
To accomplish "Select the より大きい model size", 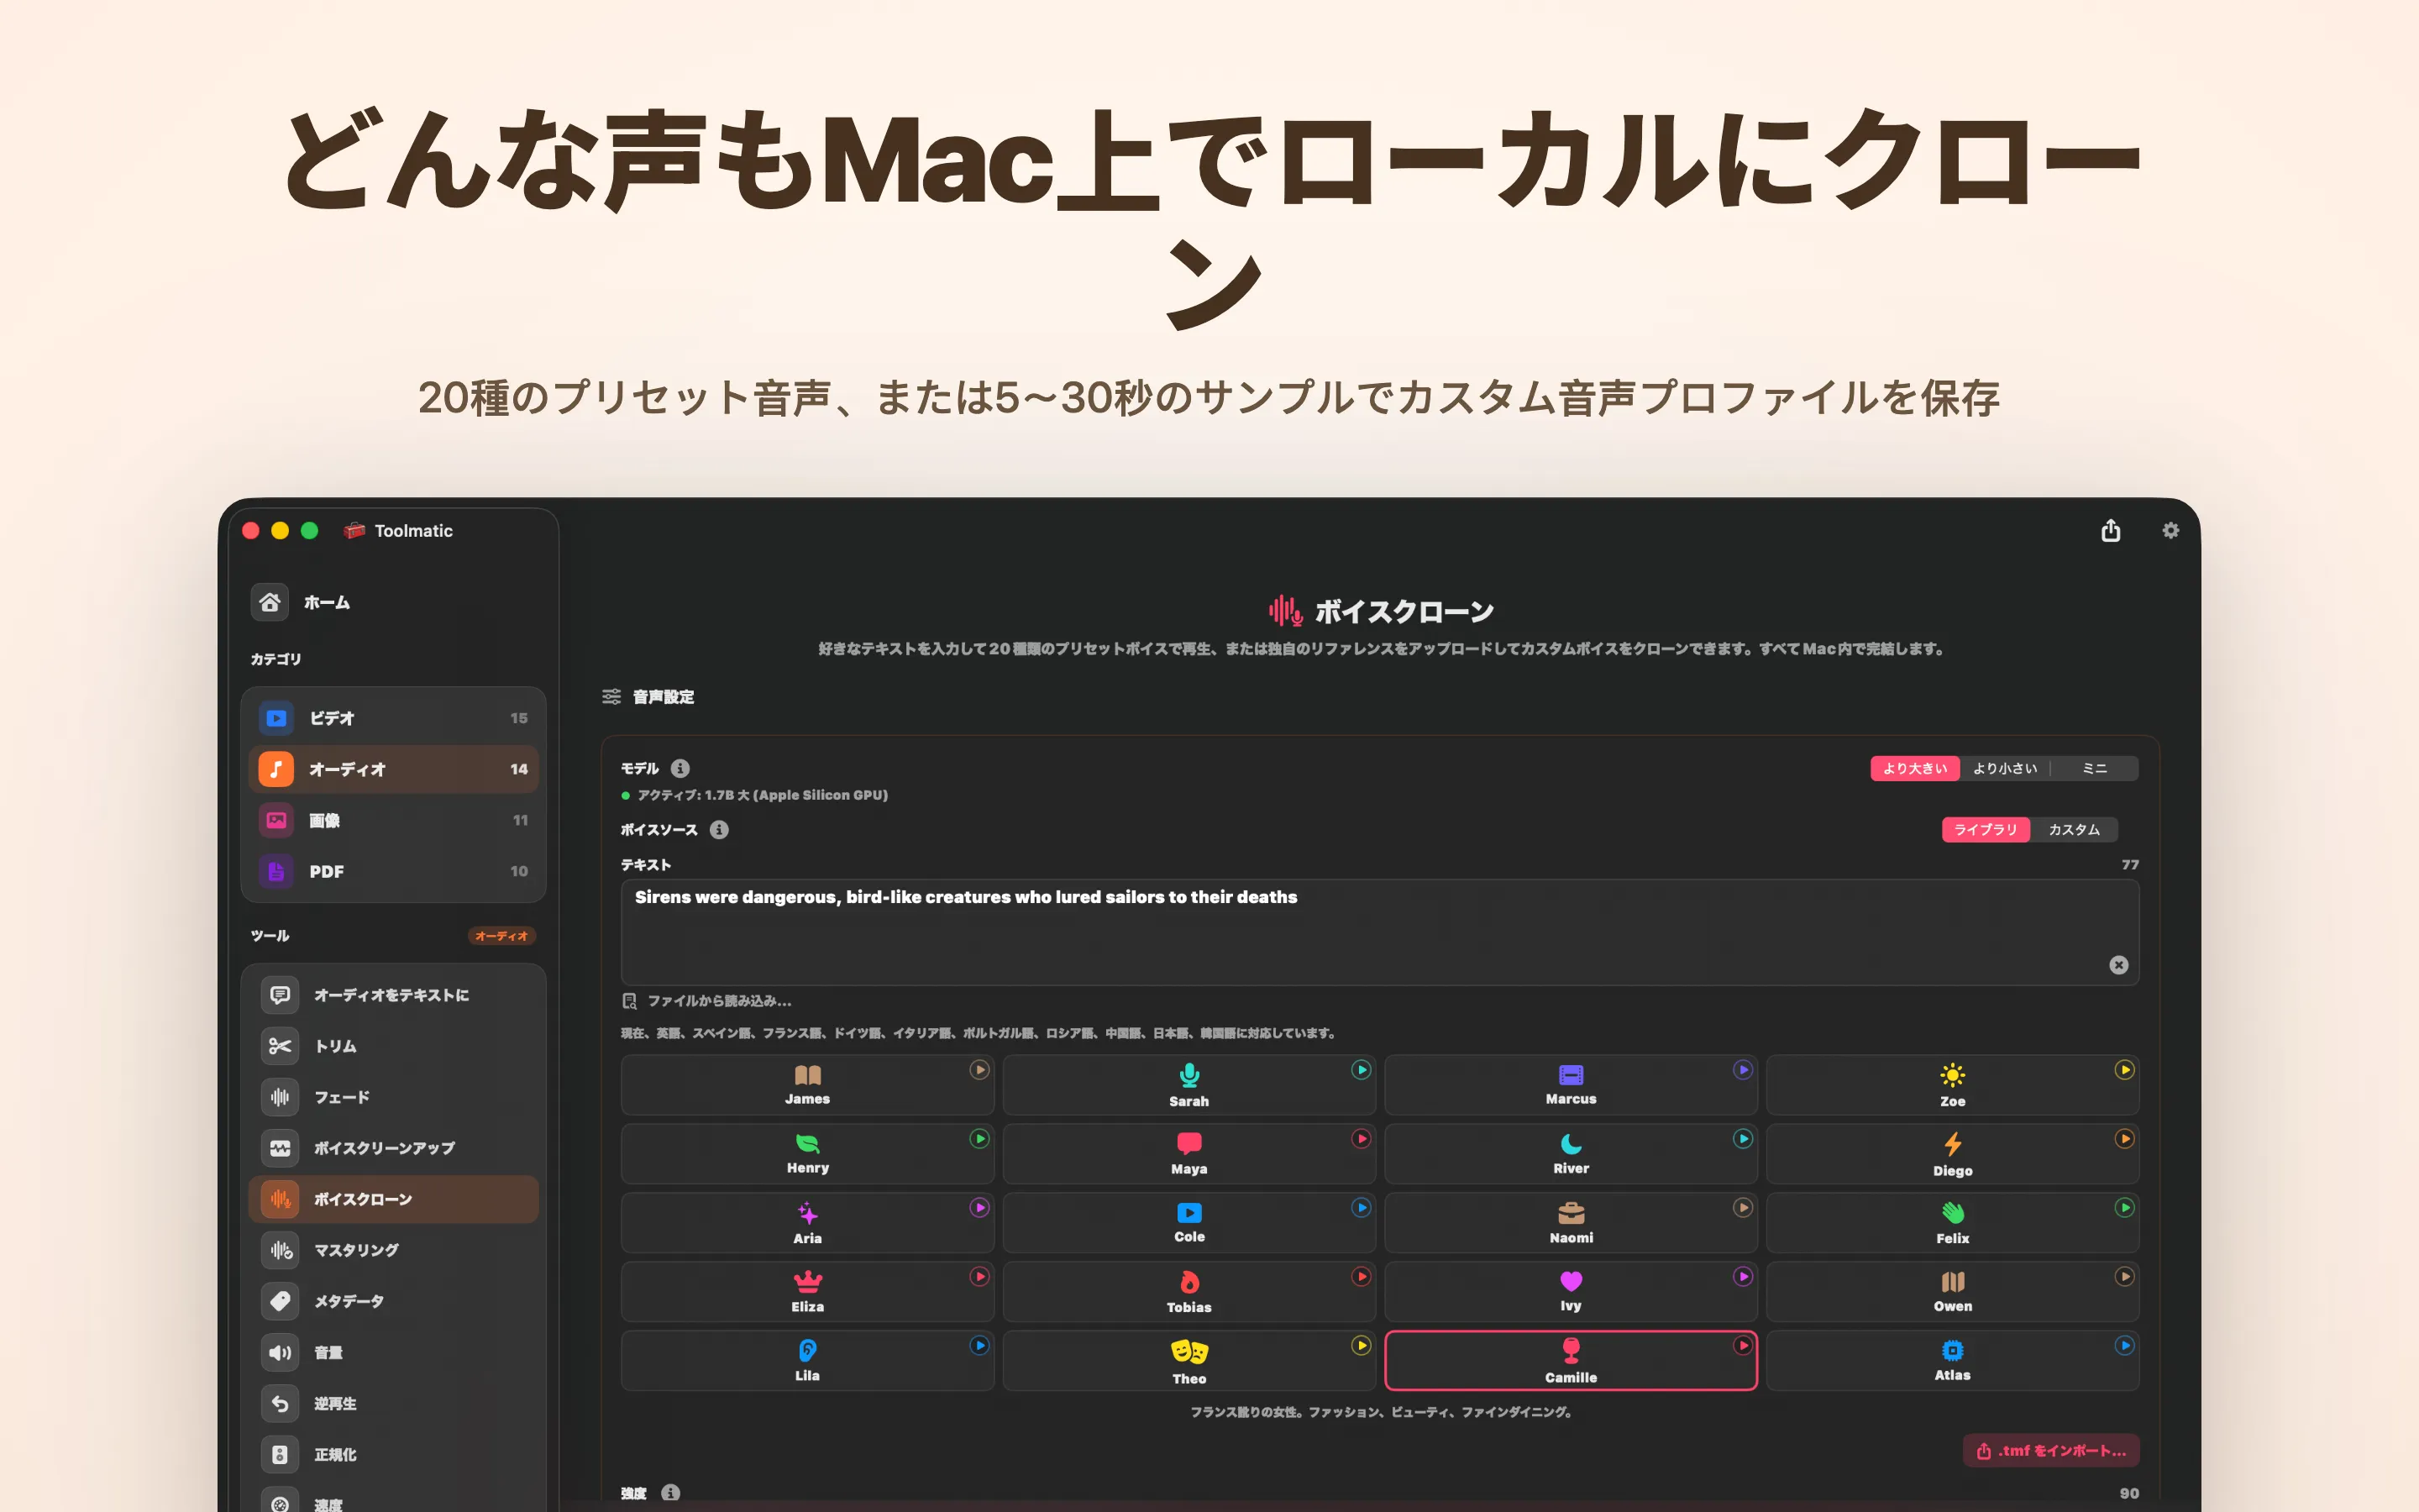I will [1915, 768].
